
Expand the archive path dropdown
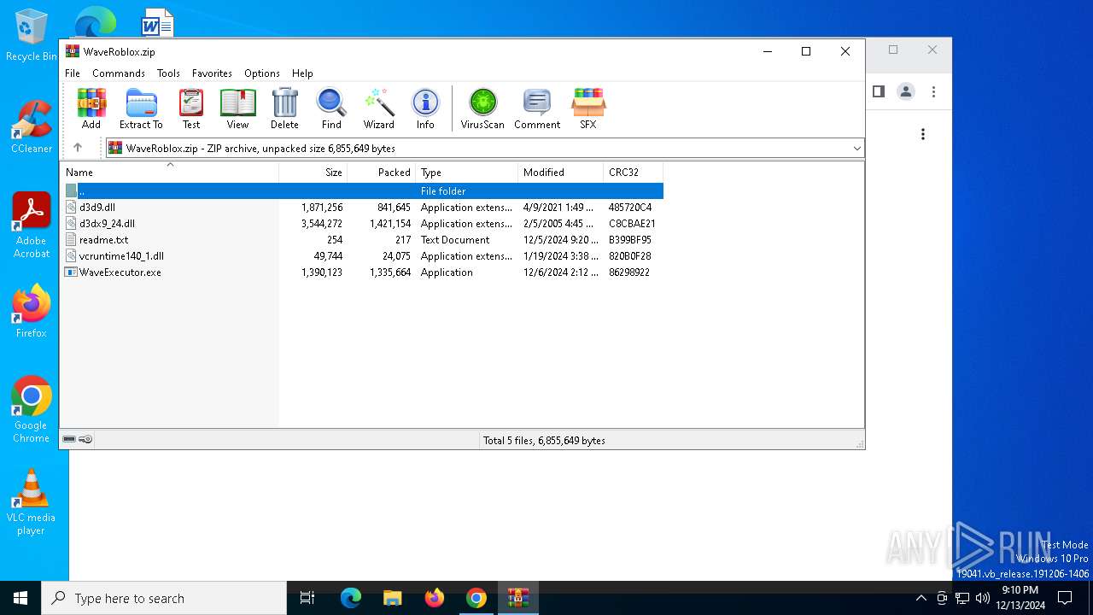point(856,149)
